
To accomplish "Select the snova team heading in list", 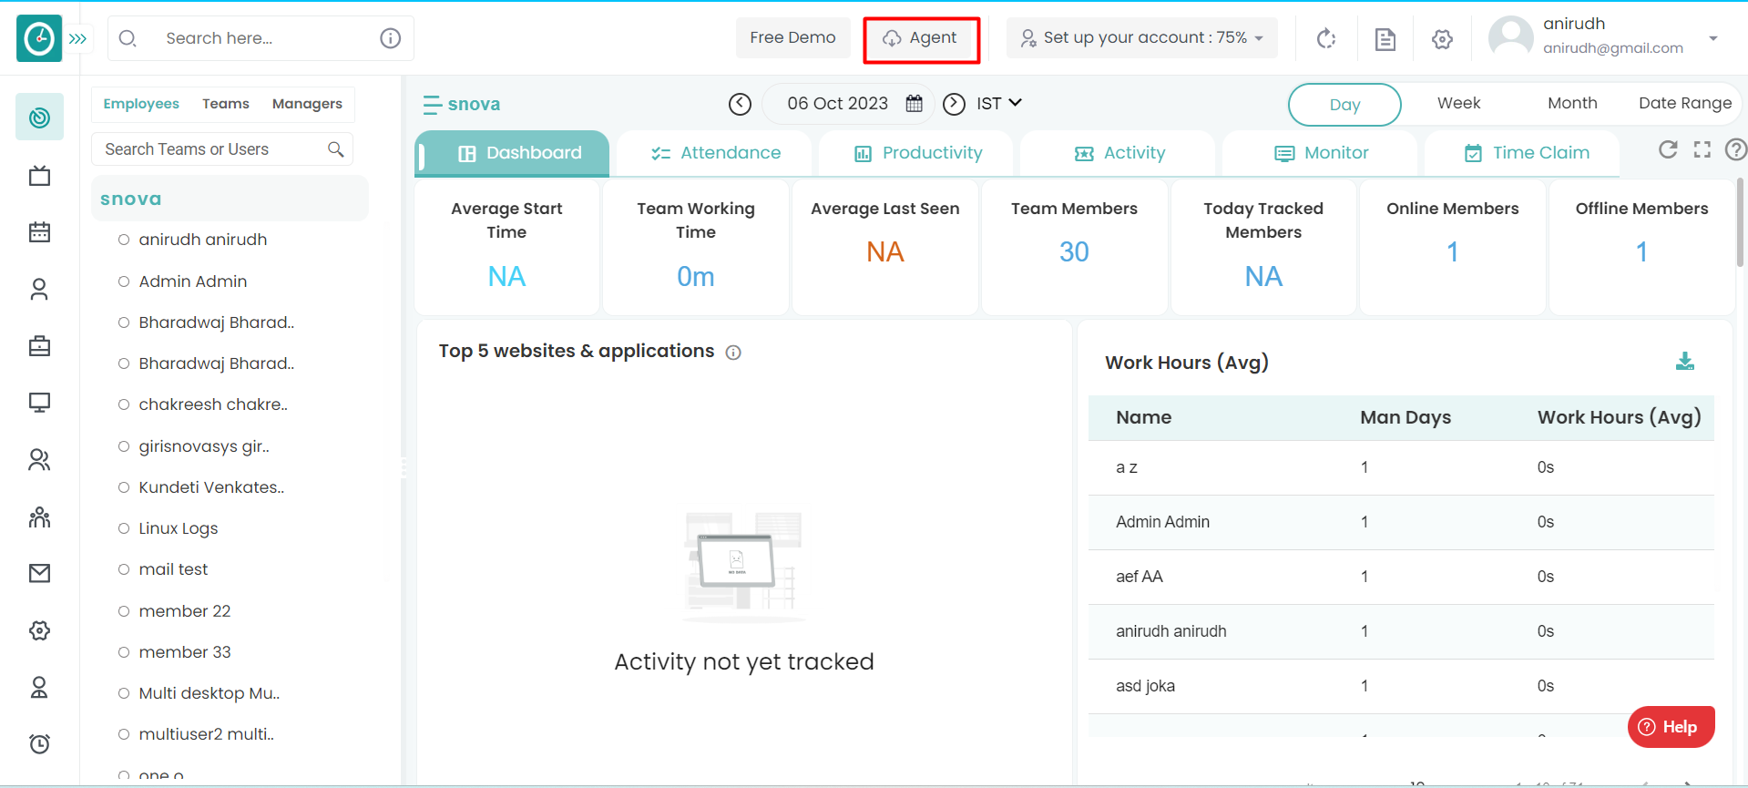I will (x=230, y=199).
